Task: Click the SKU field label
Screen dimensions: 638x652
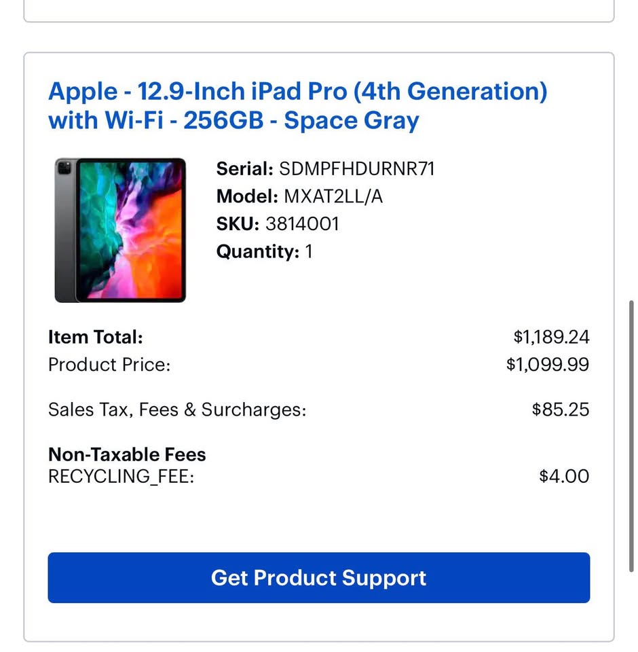Action: (238, 224)
